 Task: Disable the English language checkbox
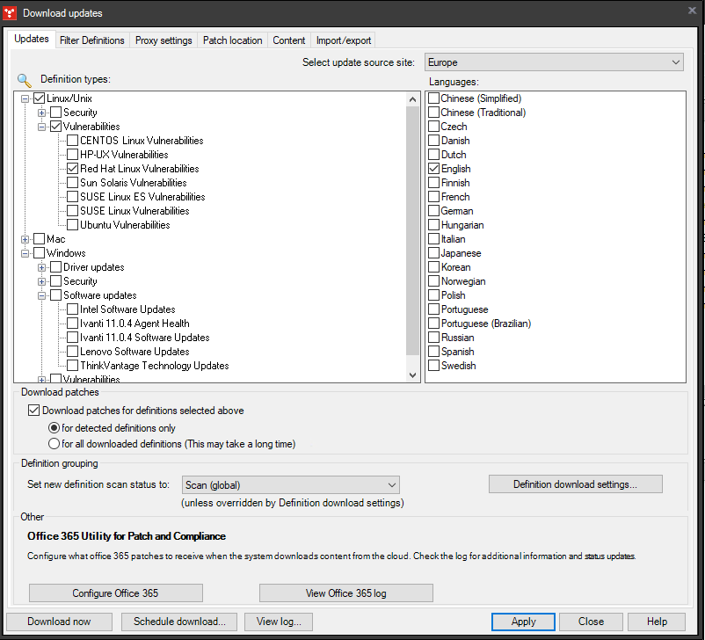432,168
